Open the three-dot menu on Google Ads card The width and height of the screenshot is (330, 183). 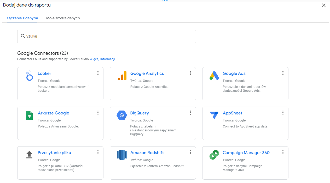(283, 73)
